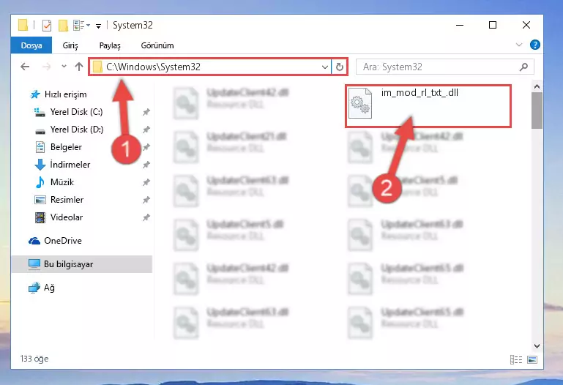This screenshot has height=385, width=563.
Task: Click the address bar path C:\Windows\System32
Action: click(x=153, y=67)
